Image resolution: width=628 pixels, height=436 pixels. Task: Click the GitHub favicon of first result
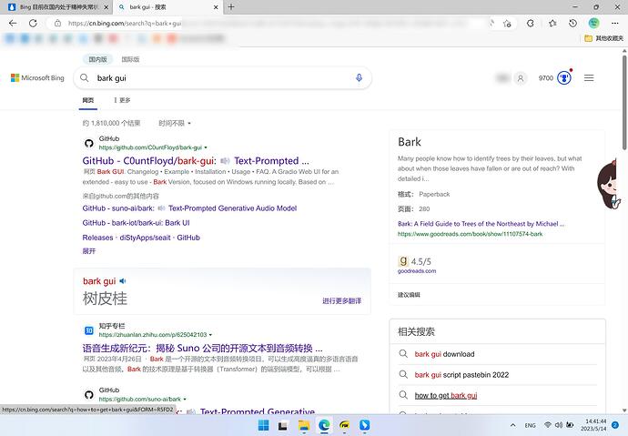click(x=89, y=143)
